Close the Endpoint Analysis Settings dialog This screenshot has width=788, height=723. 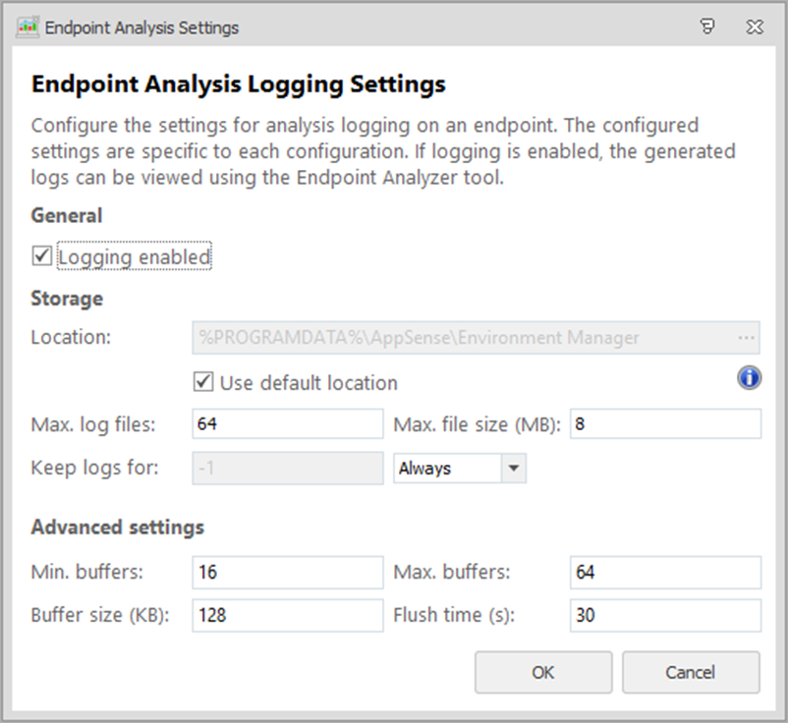click(x=754, y=28)
